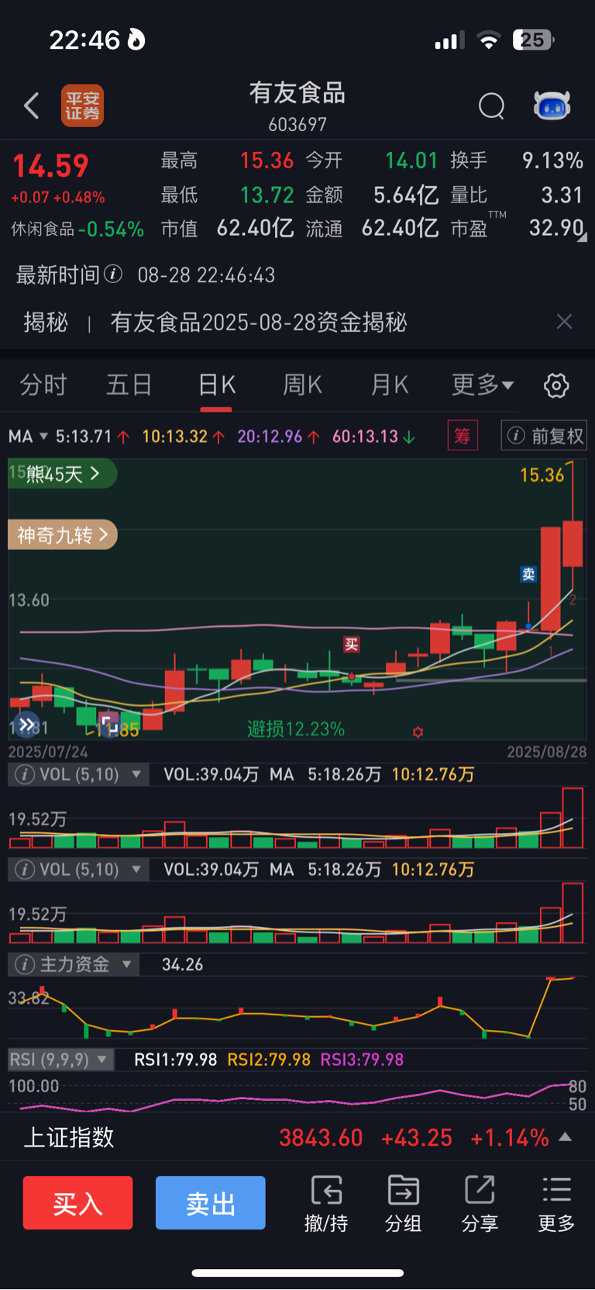Open the robot assistant icon
The height and width of the screenshot is (1290, 595).
pyautogui.click(x=552, y=105)
